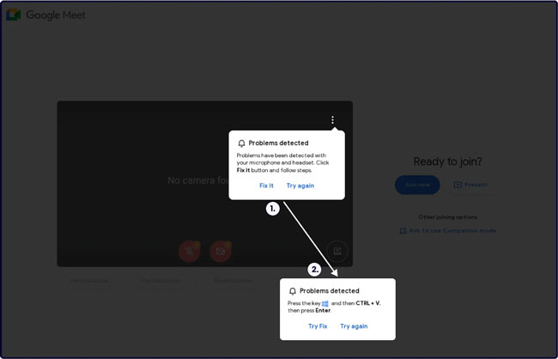
Task: Click the Fix it link
Action: click(x=266, y=186)
